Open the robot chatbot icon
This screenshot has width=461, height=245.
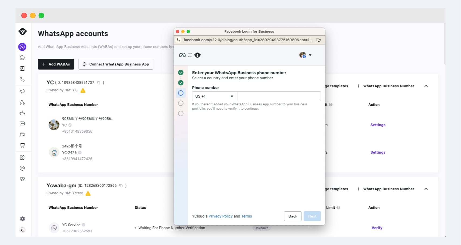22,113
